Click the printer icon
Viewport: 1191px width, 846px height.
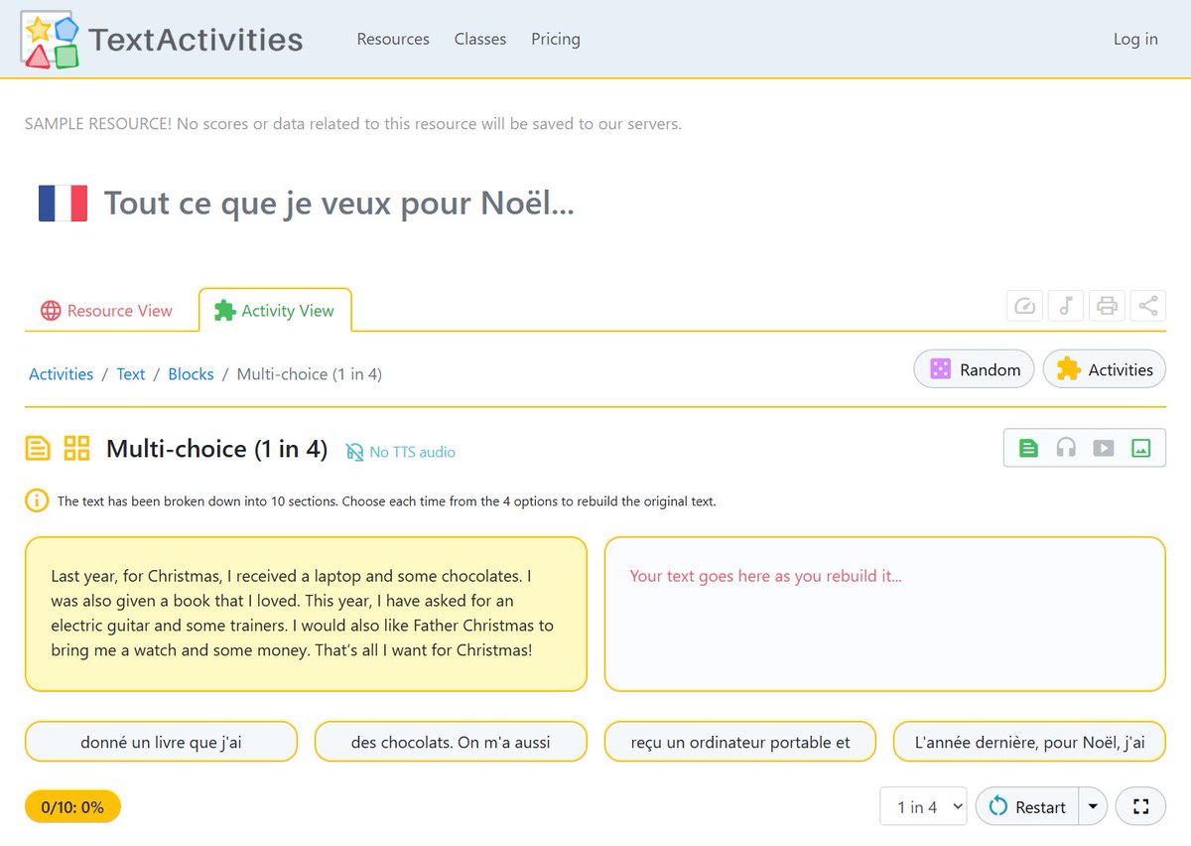1107,306
